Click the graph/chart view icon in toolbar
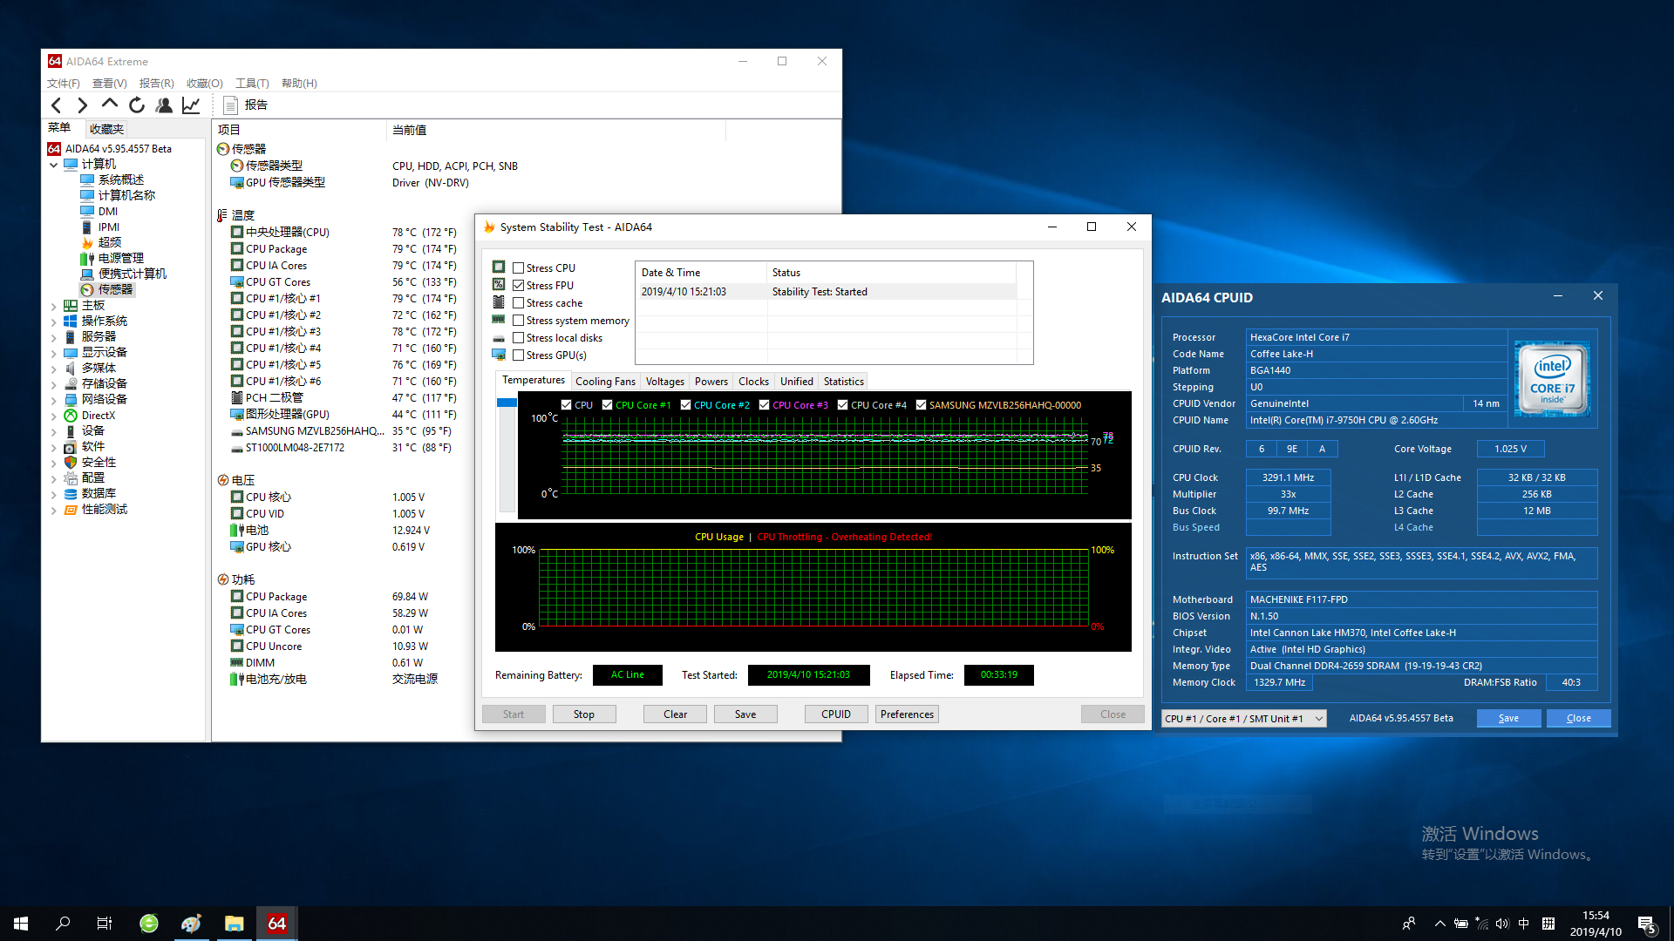This screenshot has height=941, width=1674. (191, 105)
